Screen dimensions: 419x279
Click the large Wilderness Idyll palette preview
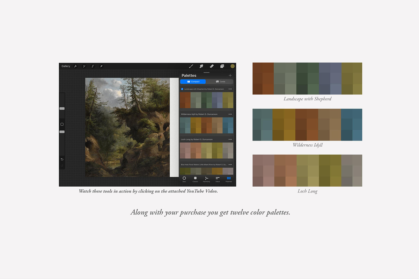click(307, 125)
